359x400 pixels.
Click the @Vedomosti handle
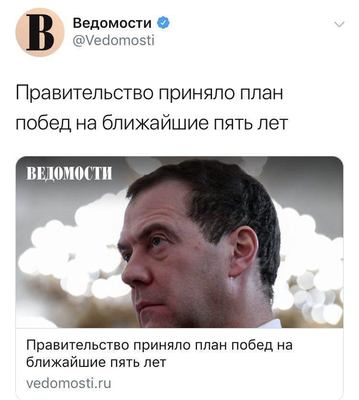(x=113, y=40)
